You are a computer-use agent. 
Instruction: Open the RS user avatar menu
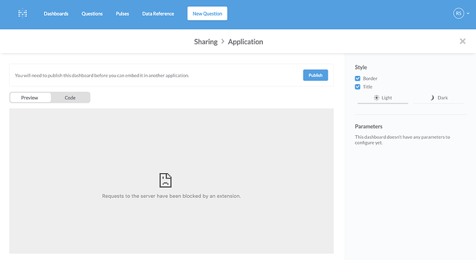[x=458, y=13]
